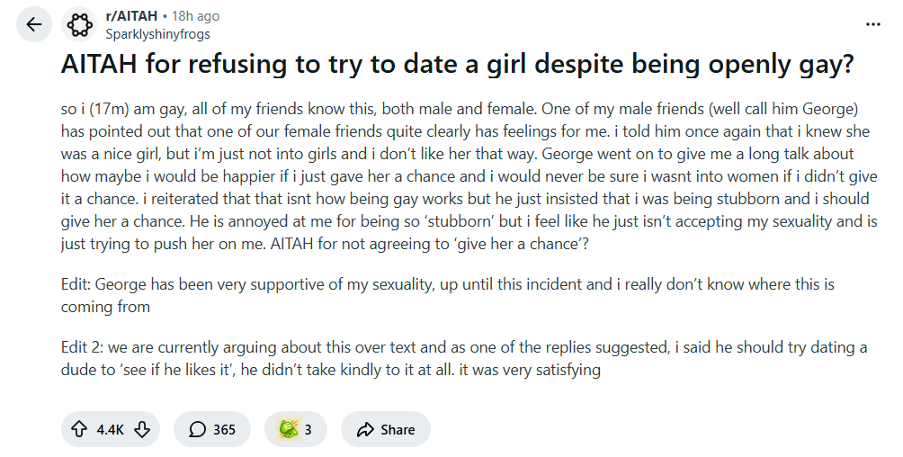903x457 pixels.
Task: Click the share arrow icon
Action: (x=365, y=430)
